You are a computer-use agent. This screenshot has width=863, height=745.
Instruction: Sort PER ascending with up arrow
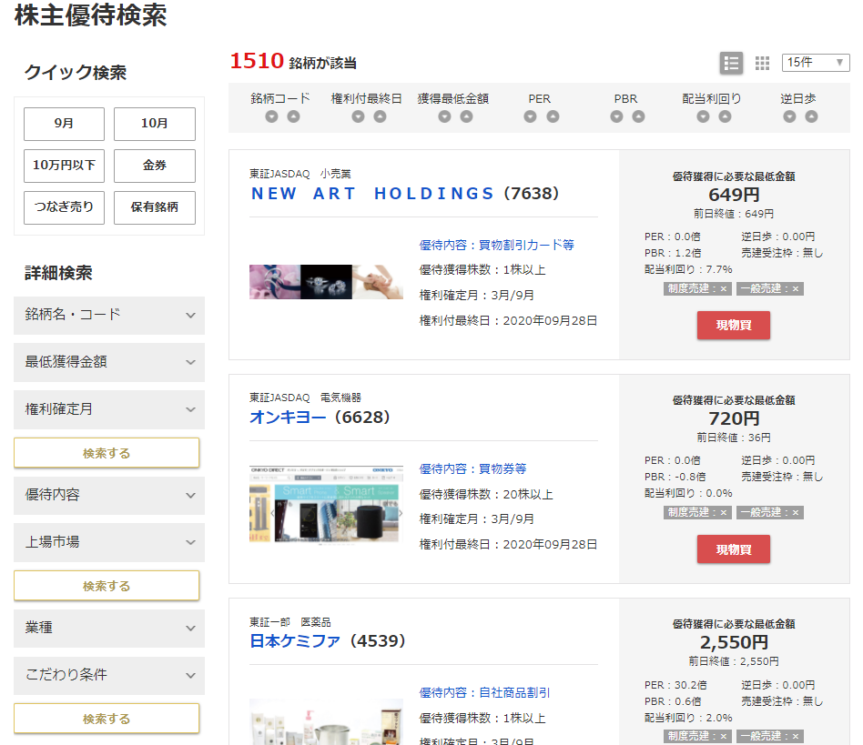point(553,116)
